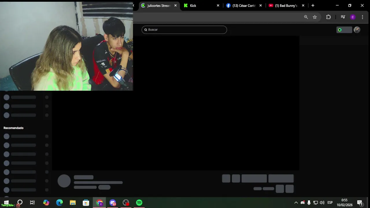Click the webcam overlay video
This screenshot has width=370, height=208.
[66, 46]
